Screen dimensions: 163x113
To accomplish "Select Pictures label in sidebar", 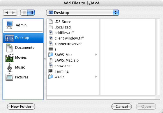I will coord(22,77).
